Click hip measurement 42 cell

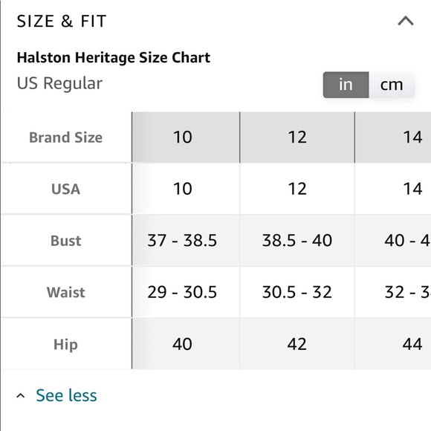pos(296,343)
